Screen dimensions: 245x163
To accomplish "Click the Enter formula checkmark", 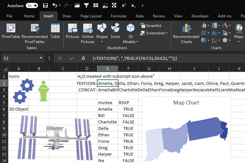I will [x=72, y=58].
